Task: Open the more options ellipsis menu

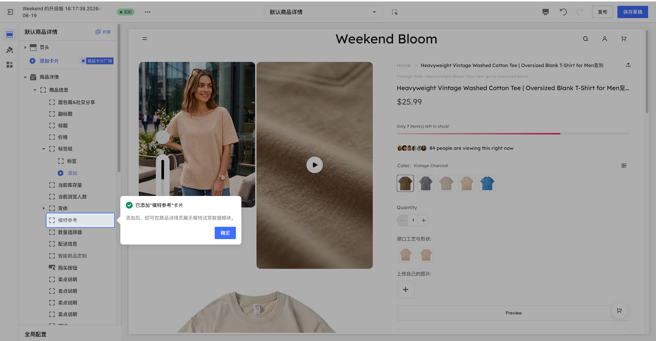Action: click(148, 12)
